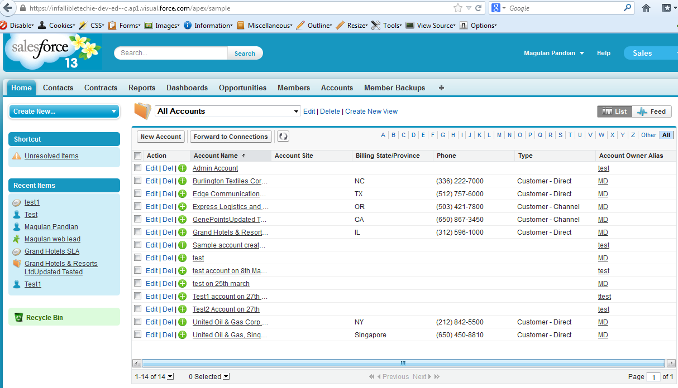Click the Salesforce search input field

click(x=171, y=53)
